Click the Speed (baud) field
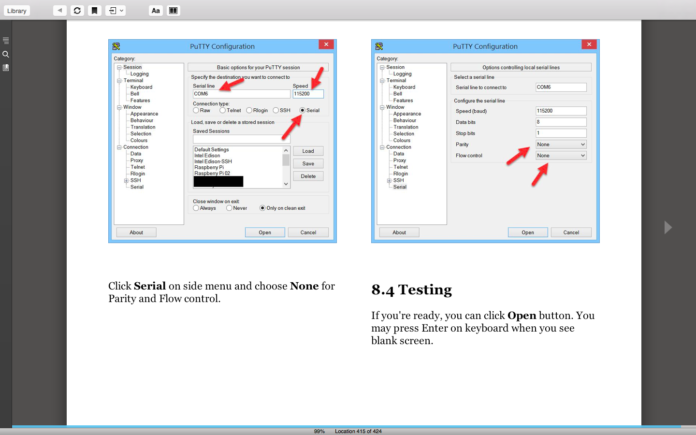This screenshot has width=696, height=435. point(561,111)
